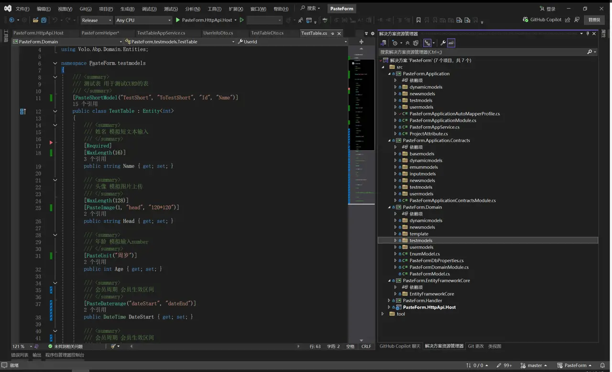This screenshot has width=612, height=372.
Task: Click the navigate backward arrow icon
Action: pyautogui.click(x=11, y=20)
